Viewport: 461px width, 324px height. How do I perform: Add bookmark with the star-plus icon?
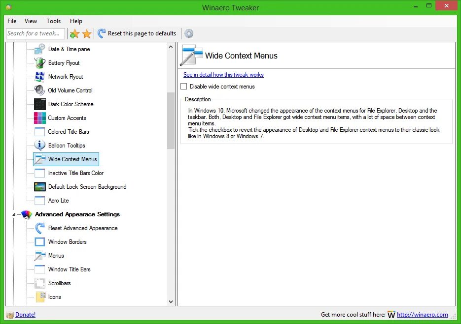pyautogui.click(x=74, y=34)
